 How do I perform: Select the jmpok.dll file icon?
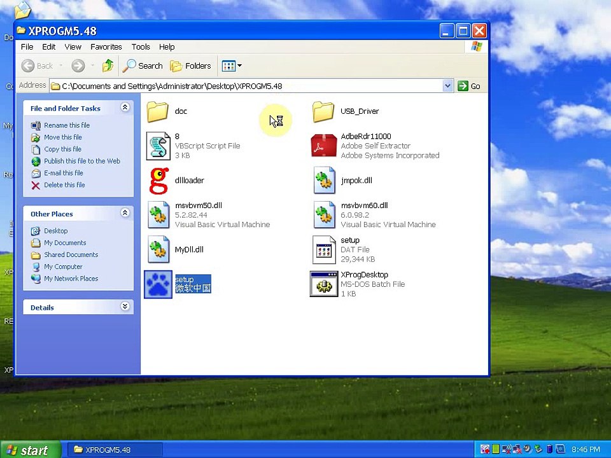tap(324, 180)
